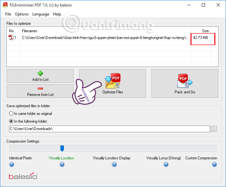Click the balesio logo
Screen dimensions: 226x187
tap(23, 176)
